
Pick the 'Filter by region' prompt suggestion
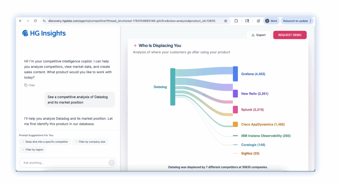click(x=32, y=150)
